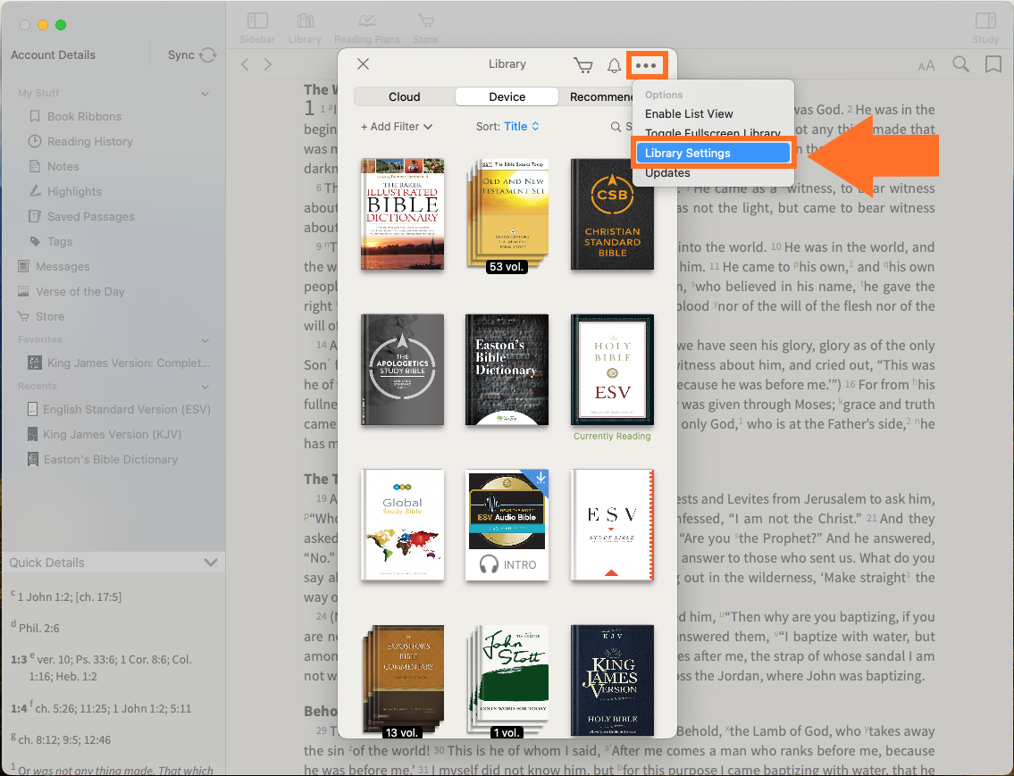Viewport: 1014px width, 776px height.
Task: Open the search magnifier icon
Action: tap(961, 64)
